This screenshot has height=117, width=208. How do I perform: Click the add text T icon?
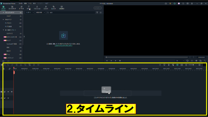[x=30, y=65]
